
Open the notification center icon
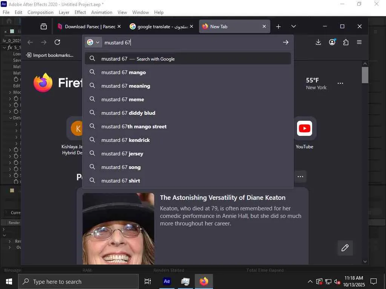tap(374, 281)
